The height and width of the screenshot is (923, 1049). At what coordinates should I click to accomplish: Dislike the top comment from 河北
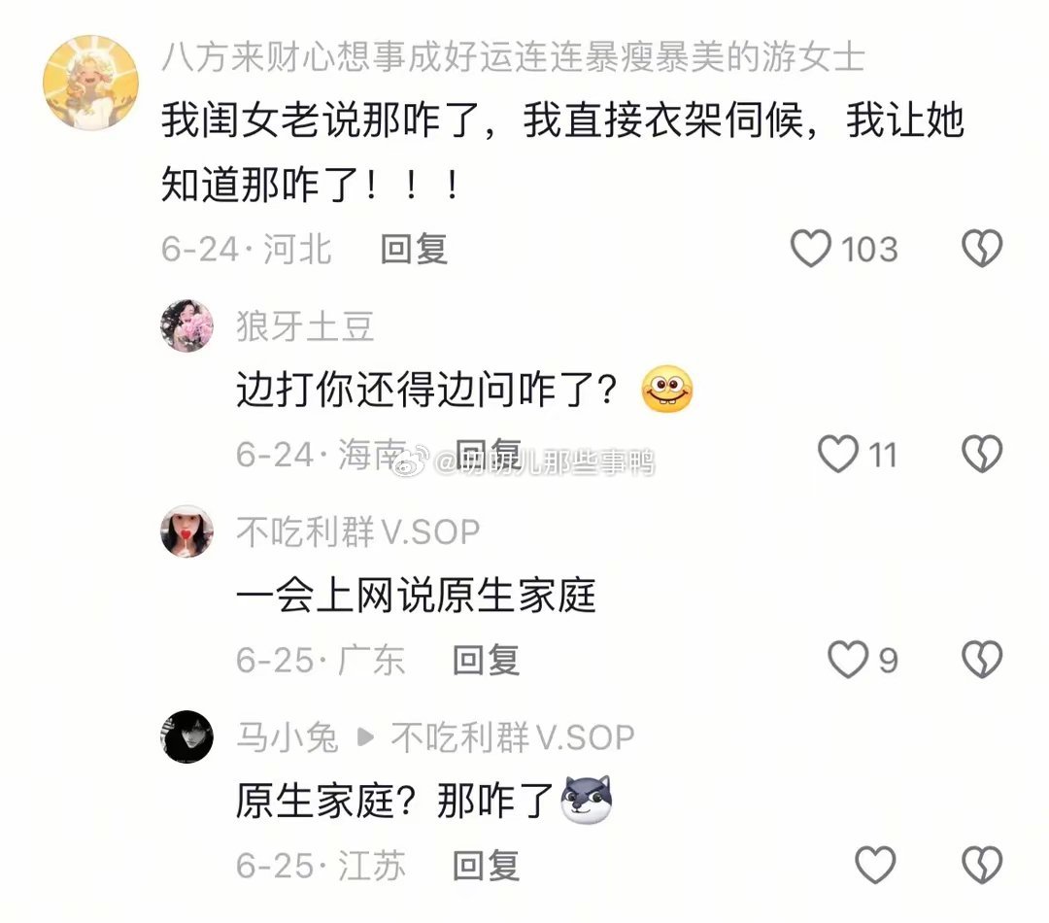[981, 249]
